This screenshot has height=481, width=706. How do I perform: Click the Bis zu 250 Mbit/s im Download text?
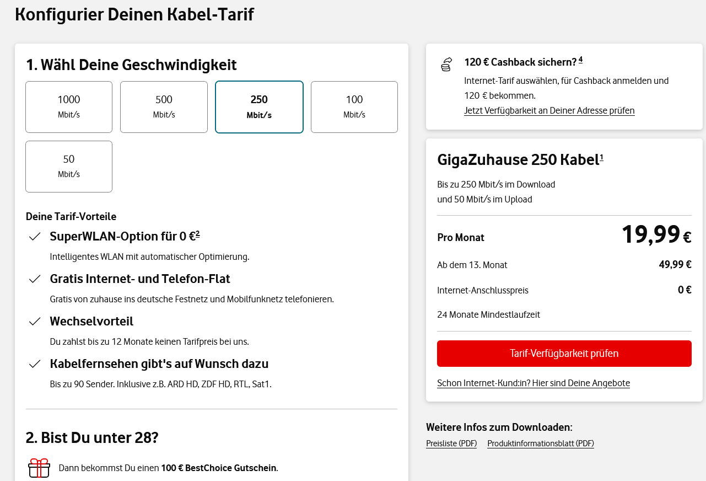(496, 185)
